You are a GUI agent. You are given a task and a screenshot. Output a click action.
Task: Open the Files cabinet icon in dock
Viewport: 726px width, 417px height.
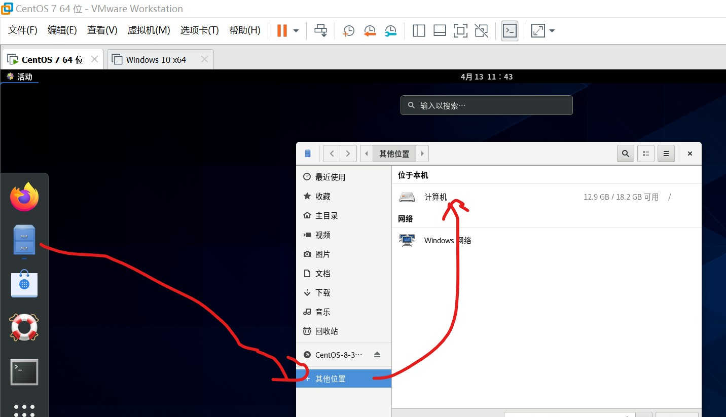pos(24,240)
